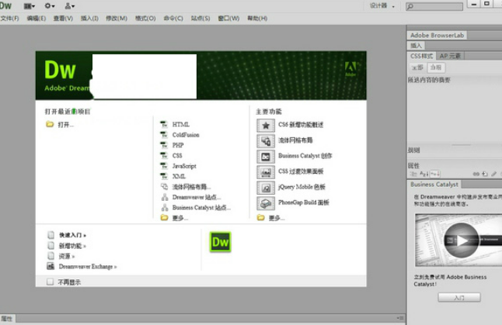This screenshot has height=325, width=502.
Task: Switch to the AP 元素 tab
Action: [x=450, y=56]
